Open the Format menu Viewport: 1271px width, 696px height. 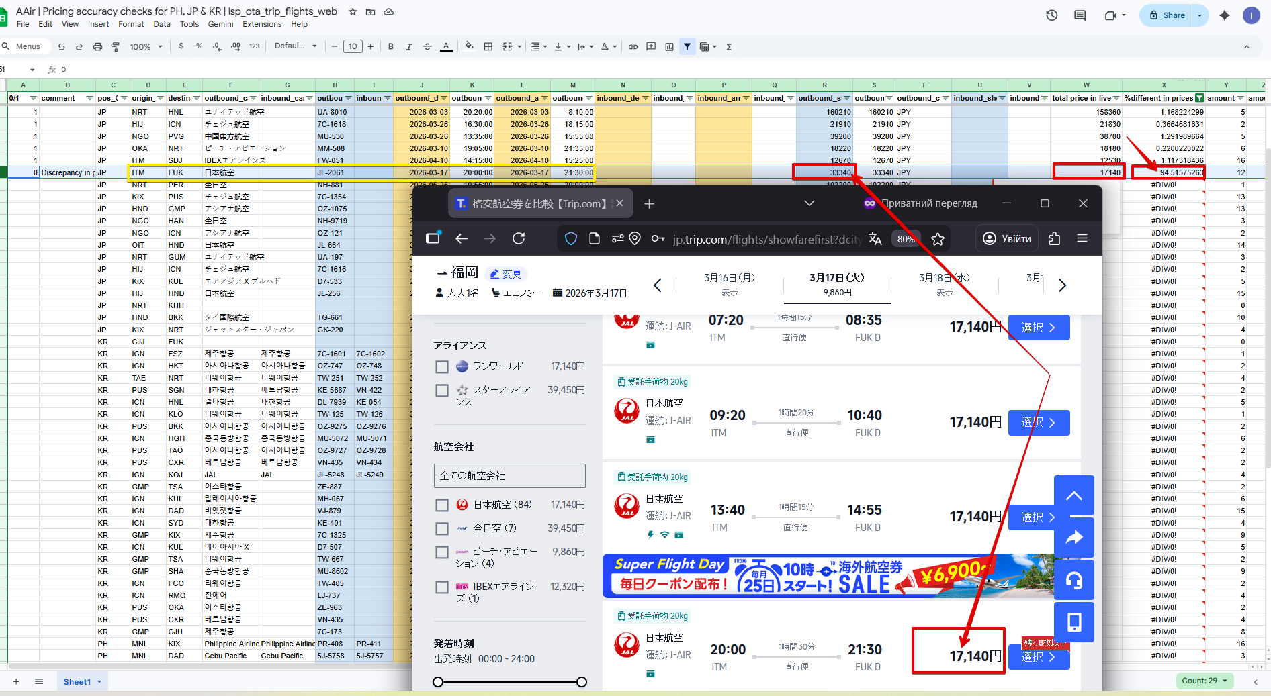click(x=131, y=24)
